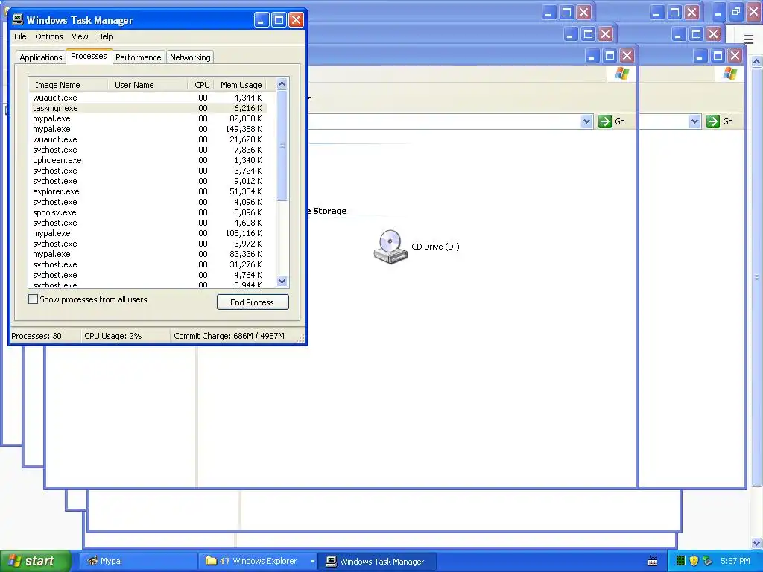Viewport: 763px width, 572px height.
Task: Click the Windows Task Manager taskbar button
Action: pos(376,561)
